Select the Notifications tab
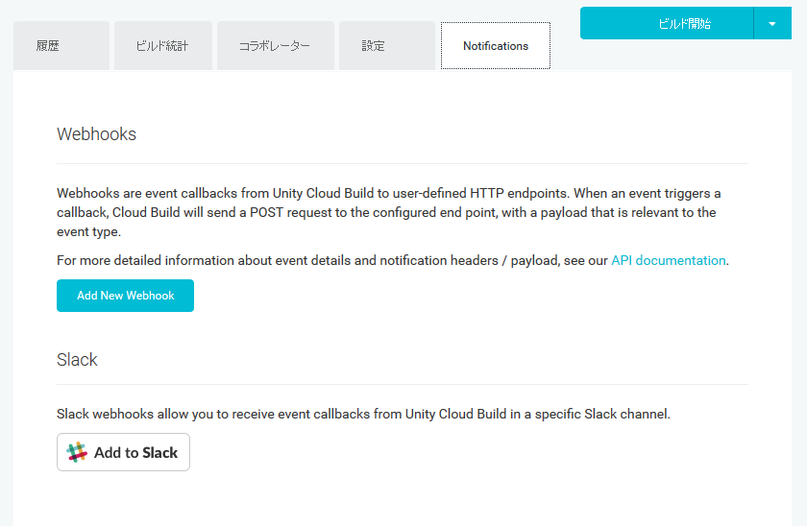807x526 pixels. 496,46
